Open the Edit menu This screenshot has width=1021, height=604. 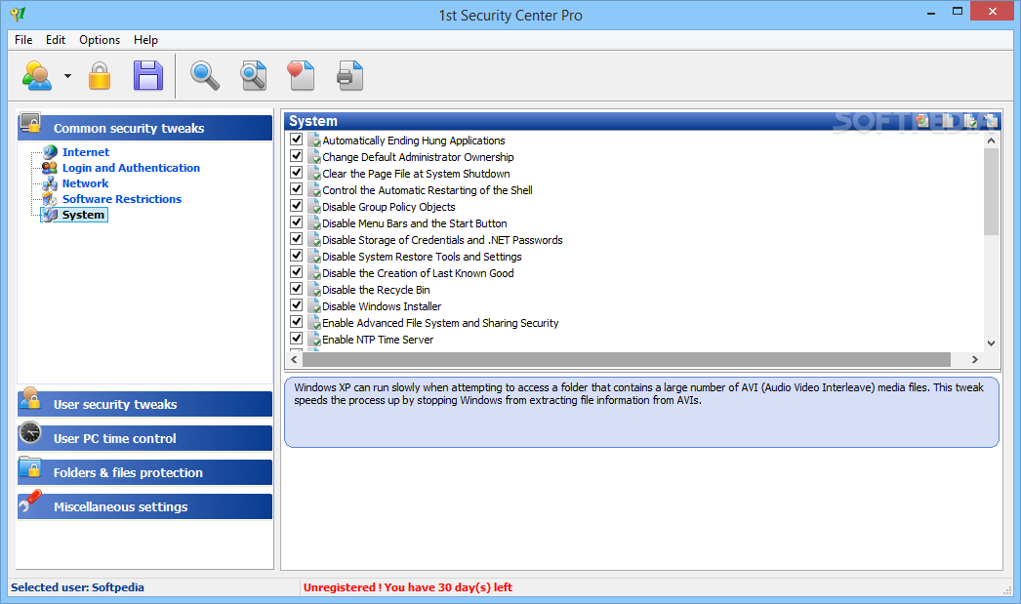56,40
